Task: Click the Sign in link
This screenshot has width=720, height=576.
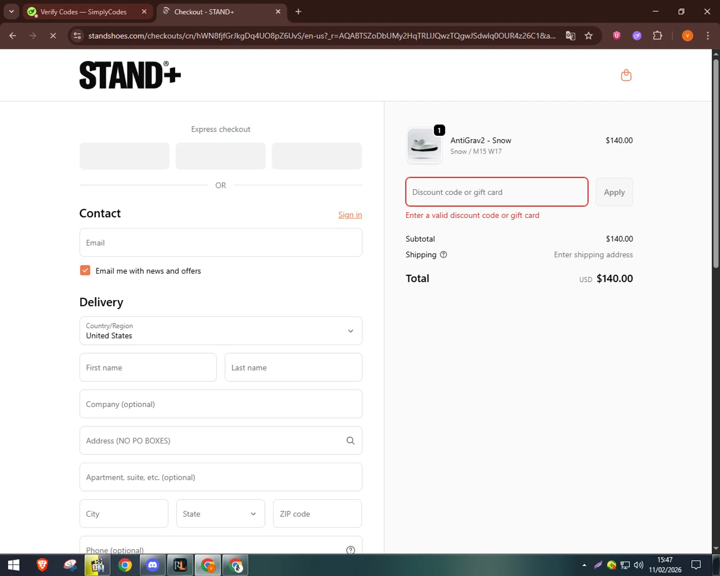Action: (350, 215)
